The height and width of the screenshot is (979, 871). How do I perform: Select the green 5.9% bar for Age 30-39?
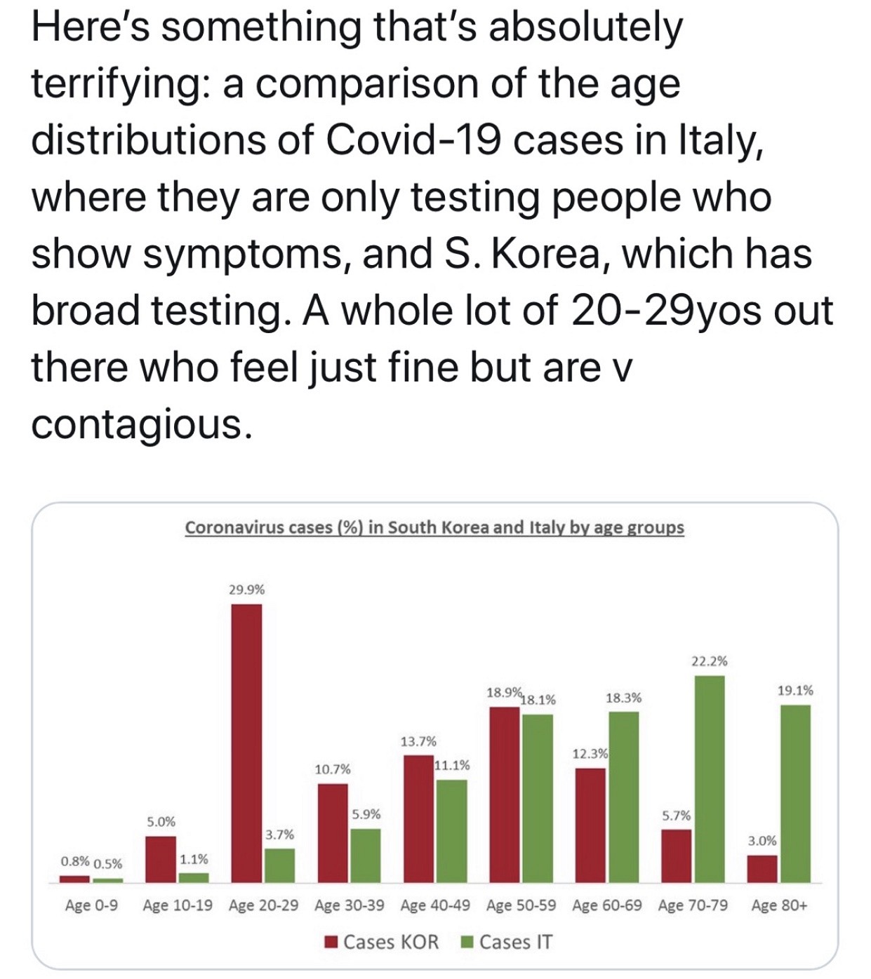coord(365,855)
